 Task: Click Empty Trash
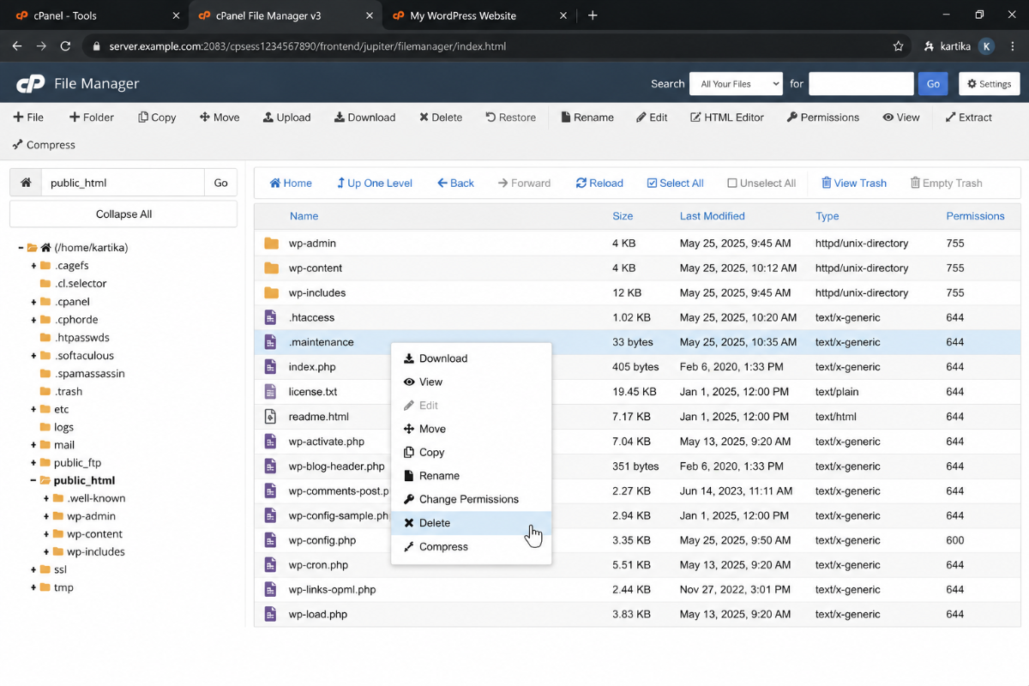click(946, 183)
